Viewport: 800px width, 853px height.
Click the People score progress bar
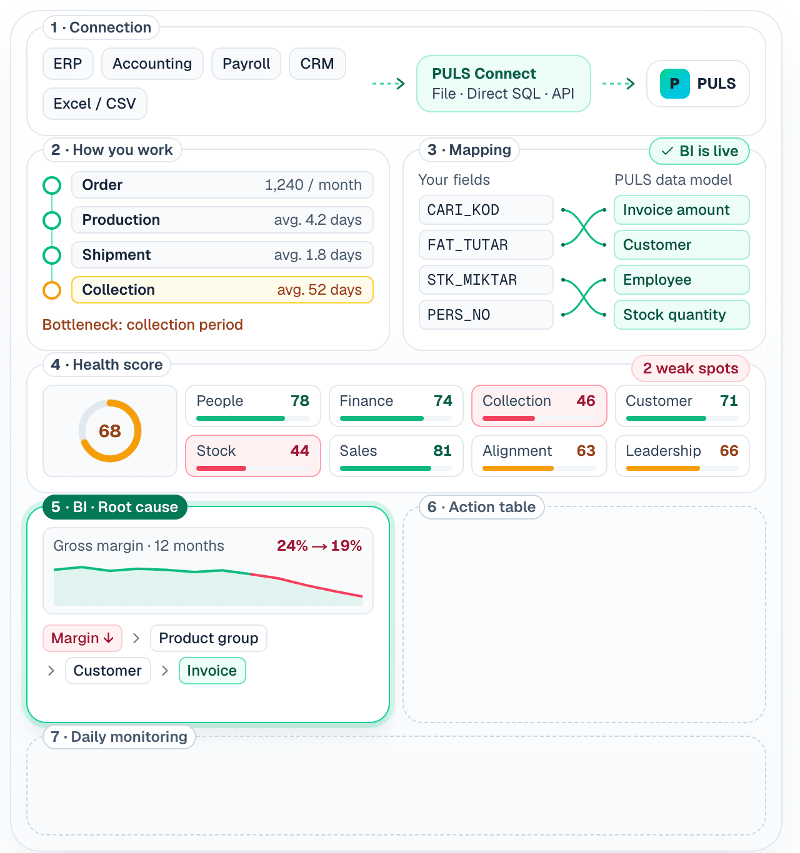click(253, 418)
